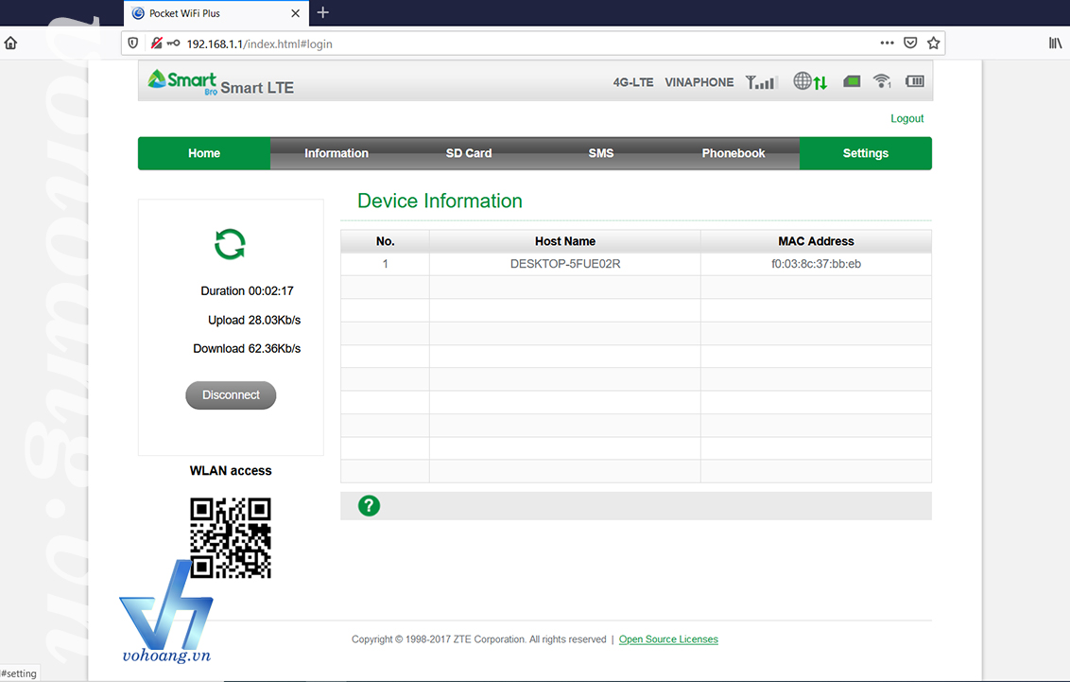Image resolution: width=1070 pixels, height=682 pixels.
Task: Click the Upload 28.03Kb/s text
Action: tap(254, 320)
